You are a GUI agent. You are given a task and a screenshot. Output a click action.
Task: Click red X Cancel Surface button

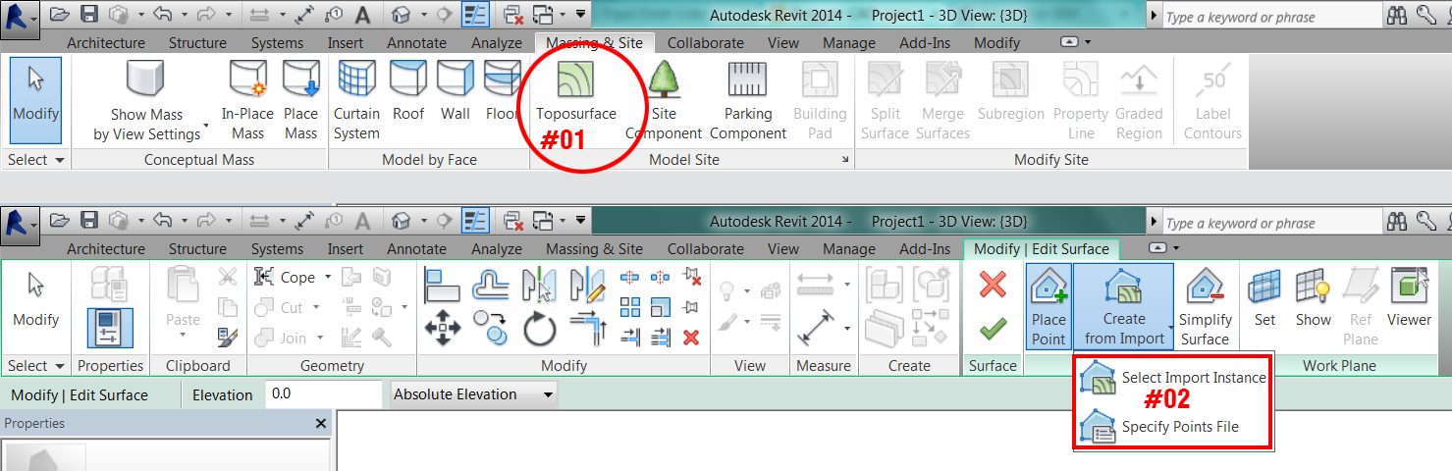pos(993,285)
